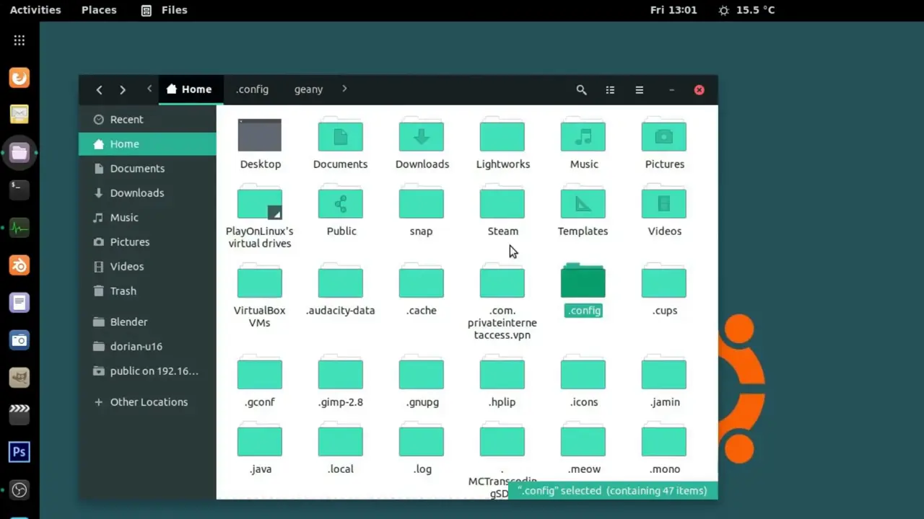This screenshot has width=924, height=519.
Task: Open the clock showing Fri 13:01
Action: coord(674,10)
